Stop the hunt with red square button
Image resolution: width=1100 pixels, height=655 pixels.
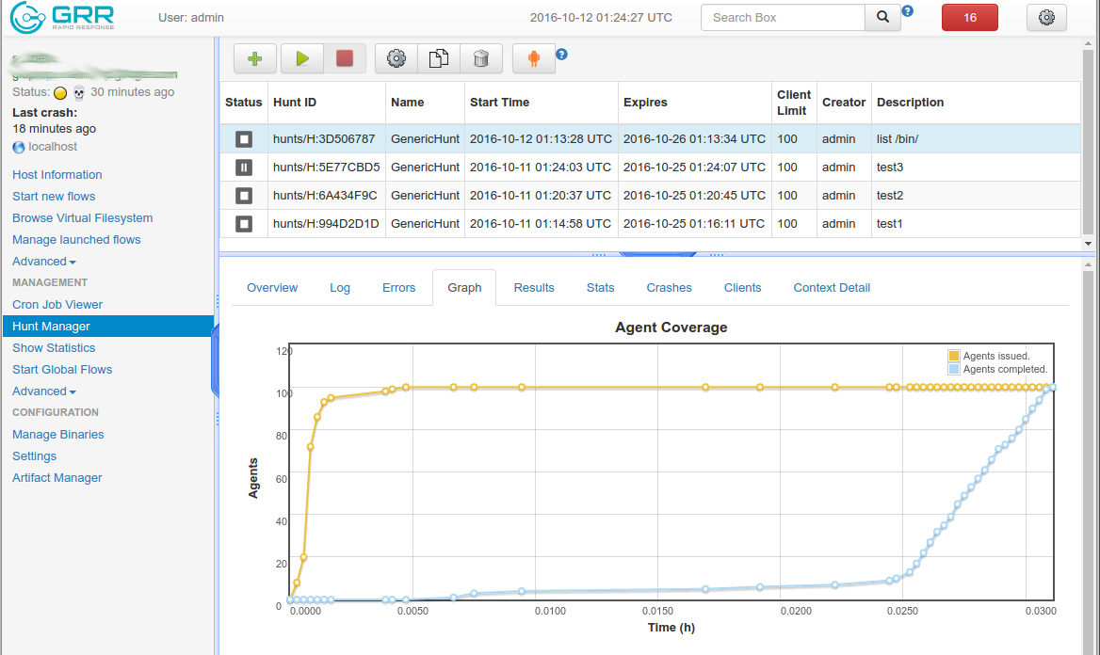(345, 59)
